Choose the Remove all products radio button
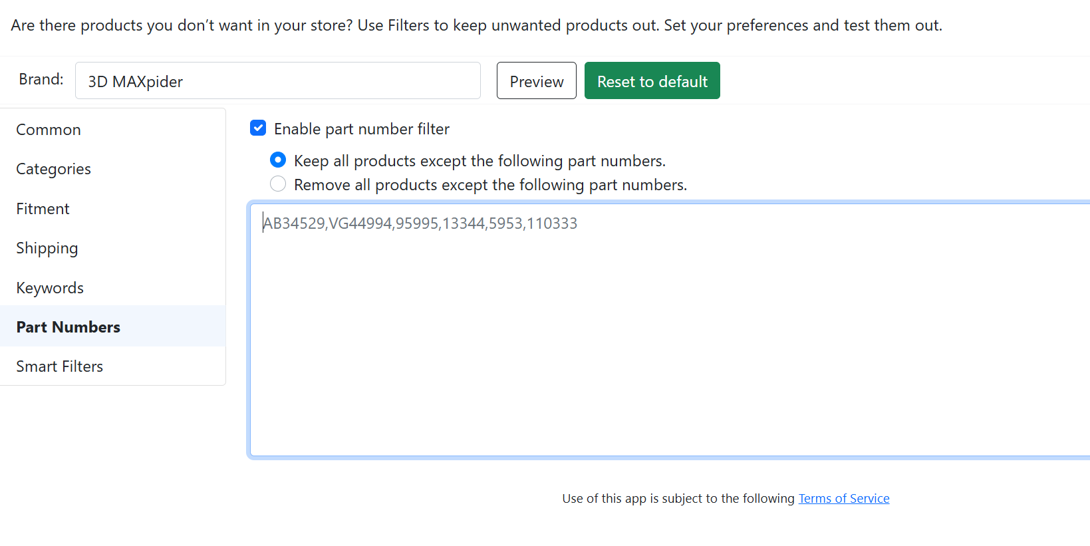The image size is (1090, 546). pyautogui.click(x=278, y=184)
